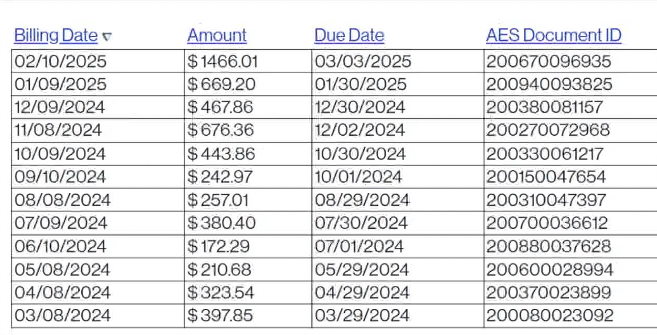Select the 06/10/2024 billing date cell
The height and width of the screenshot is (335, 657).
(x=98, y=246)
